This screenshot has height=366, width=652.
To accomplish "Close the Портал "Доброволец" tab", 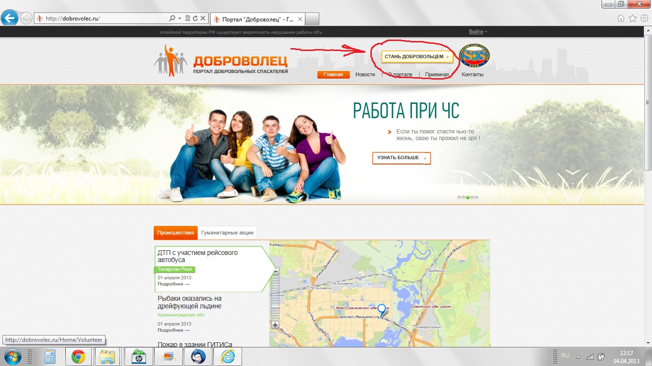I will tap(300, 20).
